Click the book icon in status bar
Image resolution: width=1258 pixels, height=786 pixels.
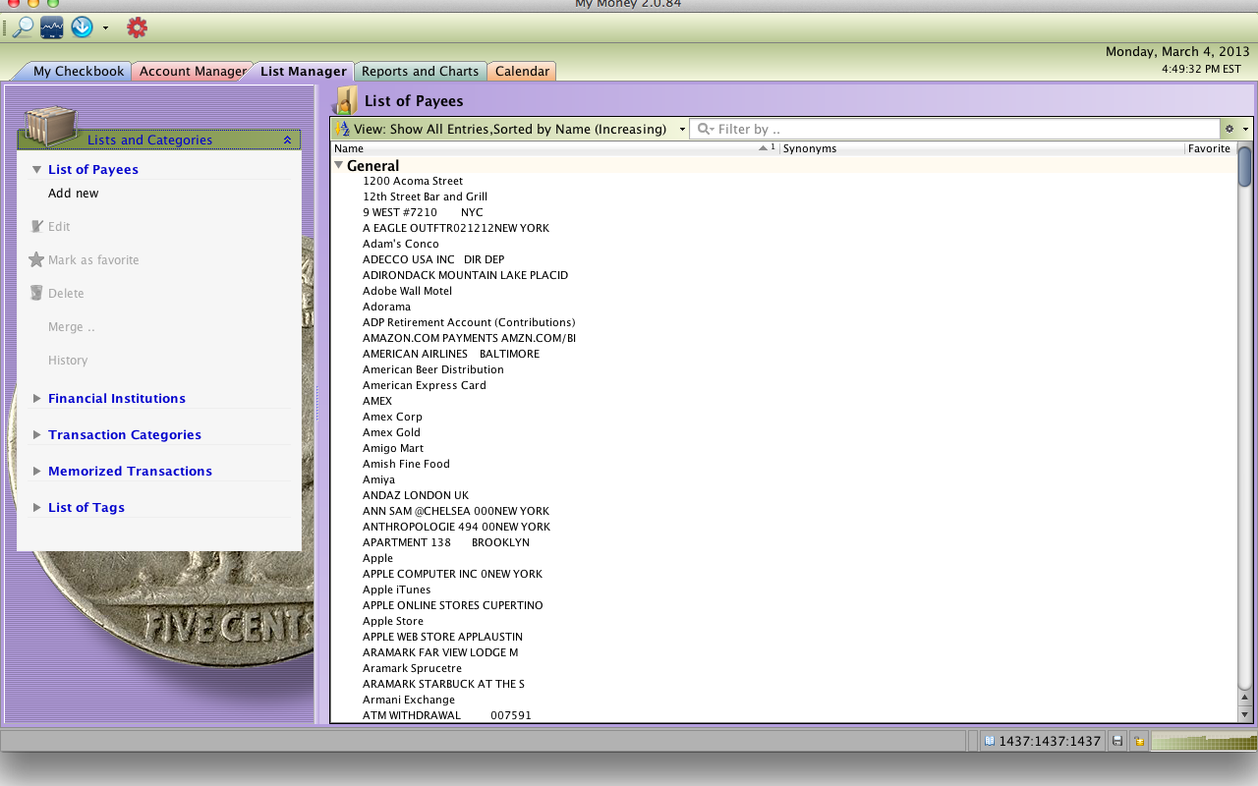(991, 741)
